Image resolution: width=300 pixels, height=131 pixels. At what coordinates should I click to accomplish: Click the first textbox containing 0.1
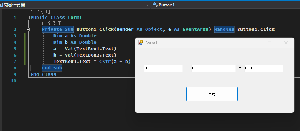[x=163, y=68]
